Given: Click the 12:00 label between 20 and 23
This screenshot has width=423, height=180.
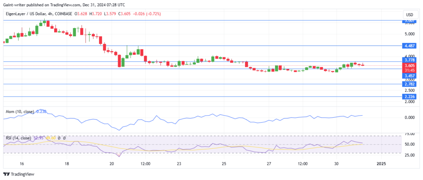Looking at the screenshot, I should (145, 163).
